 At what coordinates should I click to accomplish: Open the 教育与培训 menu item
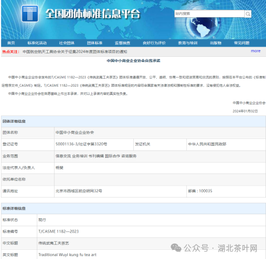coord(188,43)
